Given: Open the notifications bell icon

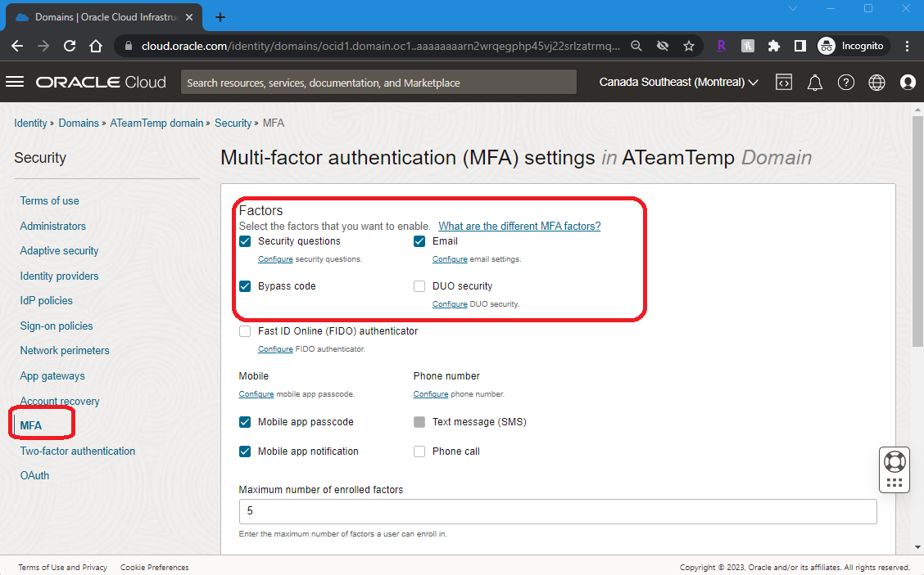Looking at the screenshot, I should [x=815, y=83].
